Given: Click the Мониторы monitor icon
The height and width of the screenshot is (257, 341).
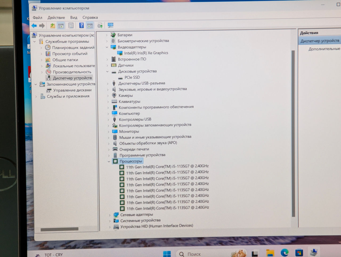Looking at the screenshot, I should click(115, 131).
